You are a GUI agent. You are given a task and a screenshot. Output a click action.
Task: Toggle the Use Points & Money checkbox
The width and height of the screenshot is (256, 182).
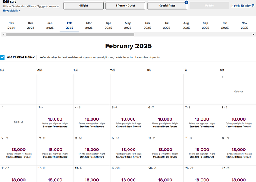3,57
